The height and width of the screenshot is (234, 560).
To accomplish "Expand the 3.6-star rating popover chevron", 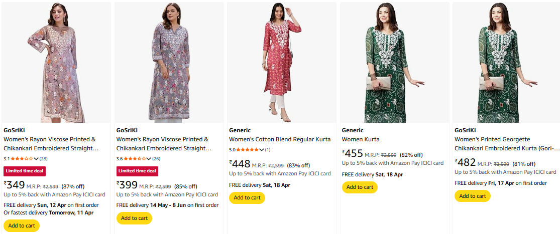I will (x=149, y=159).
